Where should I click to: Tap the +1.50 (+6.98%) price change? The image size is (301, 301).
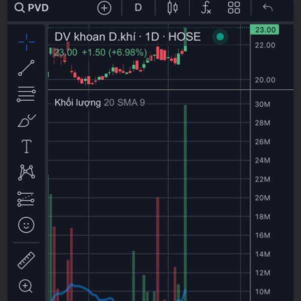coord(114,52)
